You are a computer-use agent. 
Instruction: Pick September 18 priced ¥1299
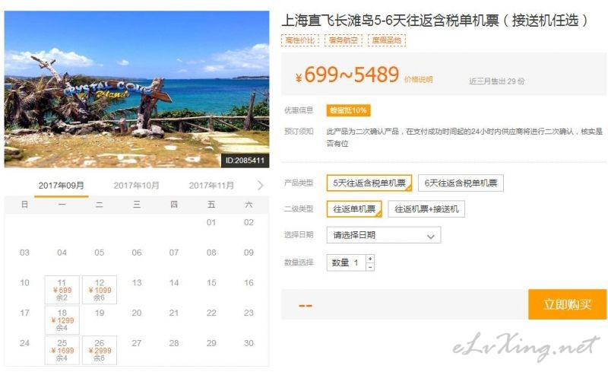[62, 320]
